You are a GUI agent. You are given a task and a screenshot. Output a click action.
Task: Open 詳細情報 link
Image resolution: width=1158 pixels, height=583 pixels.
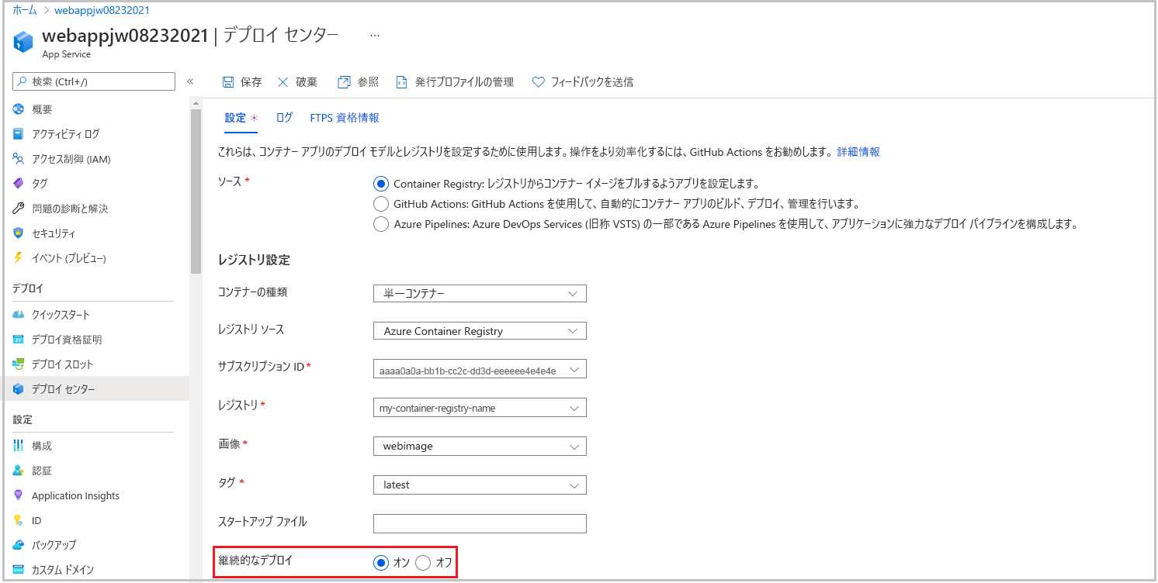(858, 152)
